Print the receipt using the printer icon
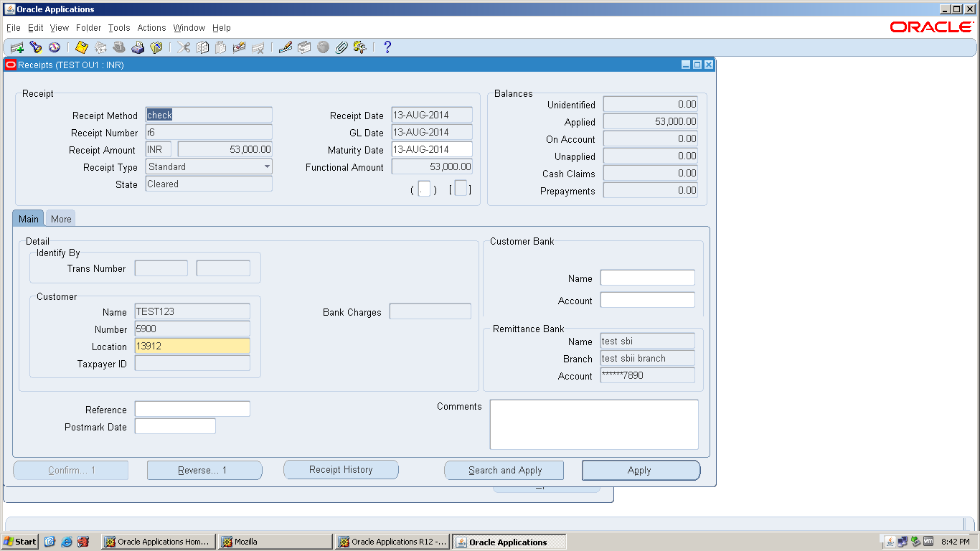The height and width of the screenshot is (551, 980). pos(138,47)
